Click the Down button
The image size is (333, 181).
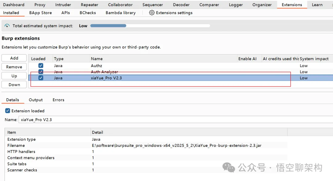14,85
